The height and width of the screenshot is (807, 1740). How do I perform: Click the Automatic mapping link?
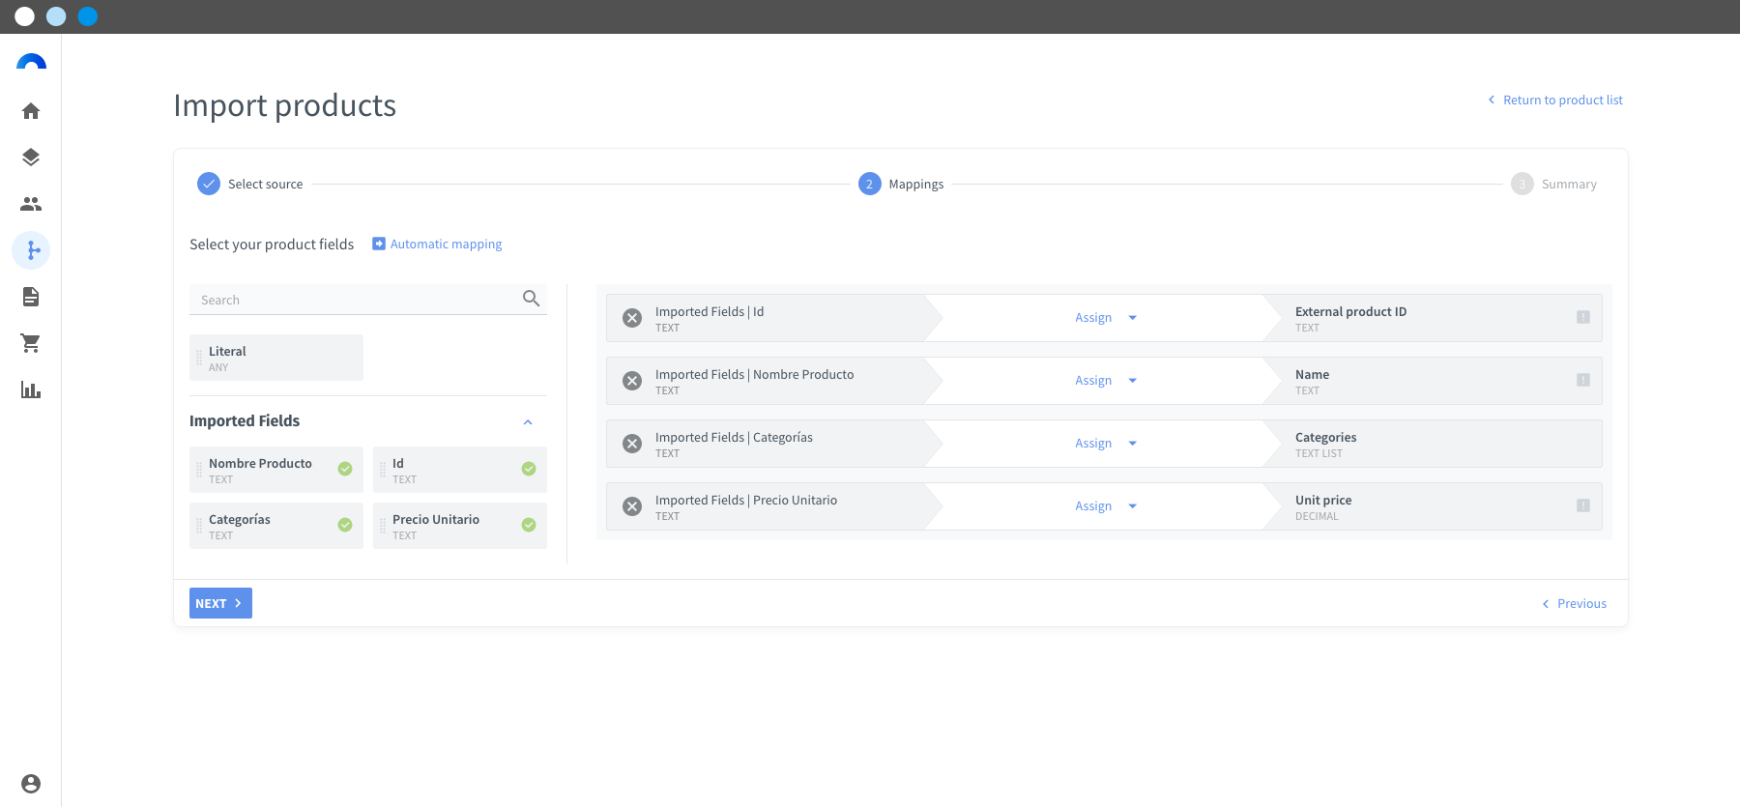pos(437,245)
